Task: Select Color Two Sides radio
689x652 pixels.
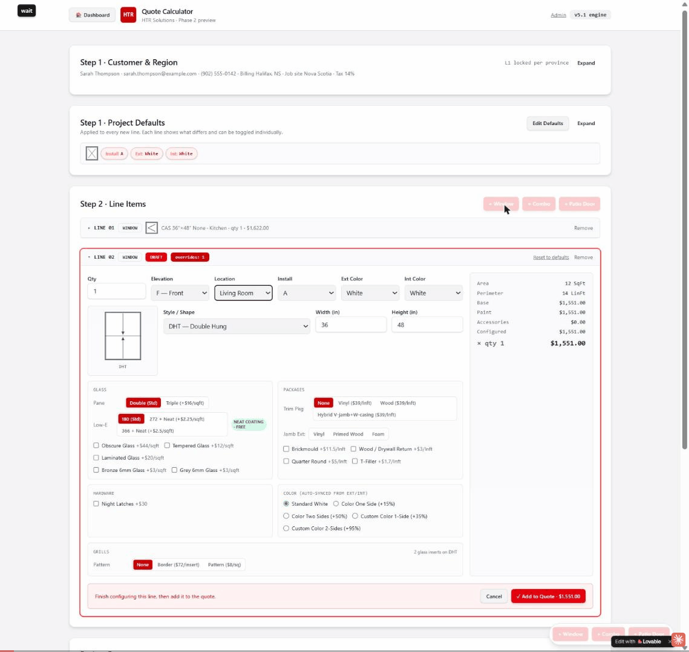Action: [x=286, y=516]
